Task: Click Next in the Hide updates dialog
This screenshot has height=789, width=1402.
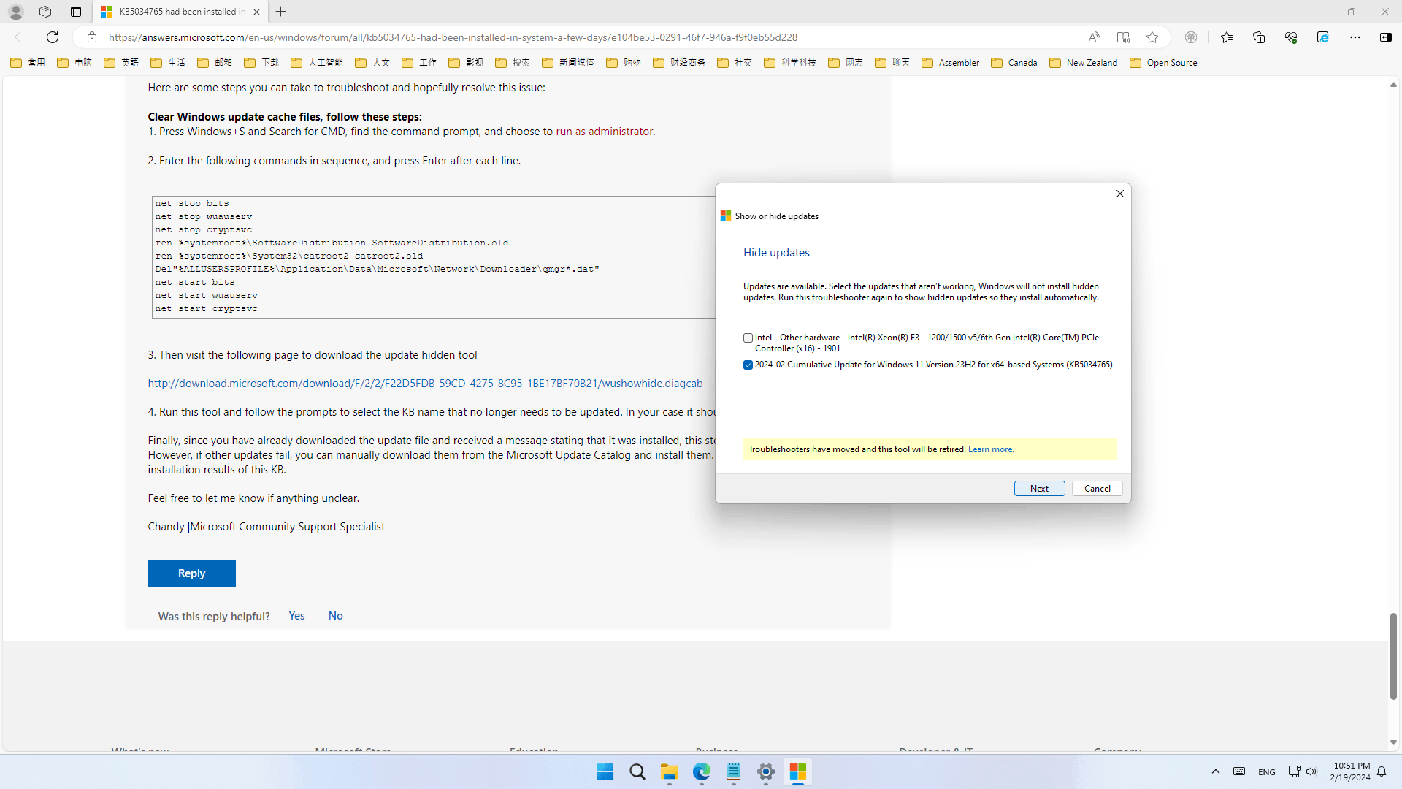Action: coord(1039,488)
